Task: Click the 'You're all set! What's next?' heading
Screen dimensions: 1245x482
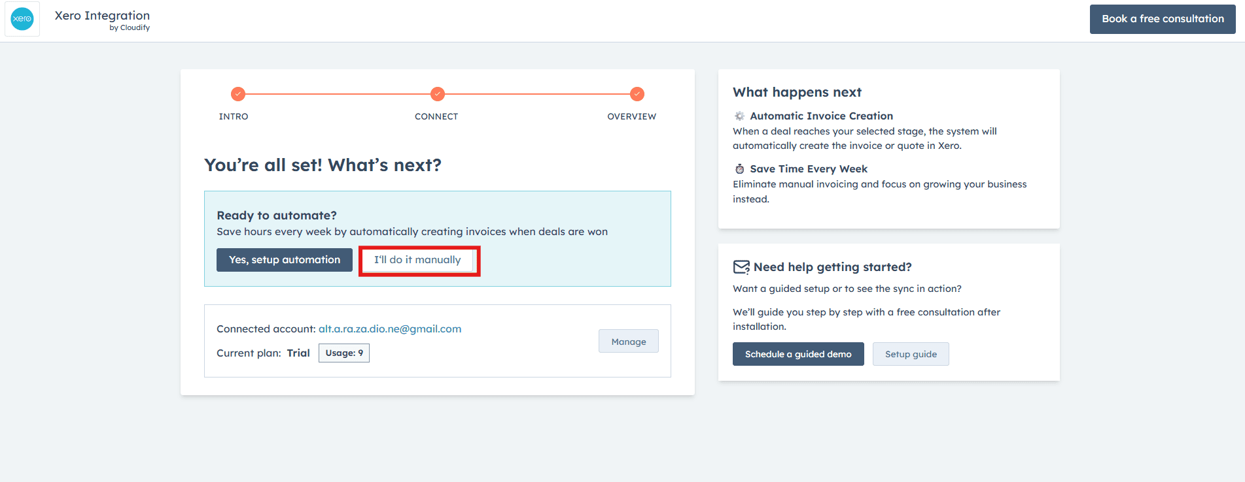Action: coord(323,165)
